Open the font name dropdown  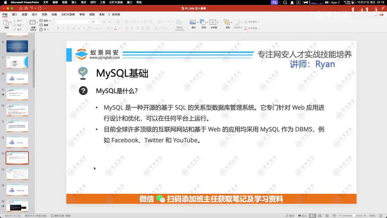(x=89, y=22)
